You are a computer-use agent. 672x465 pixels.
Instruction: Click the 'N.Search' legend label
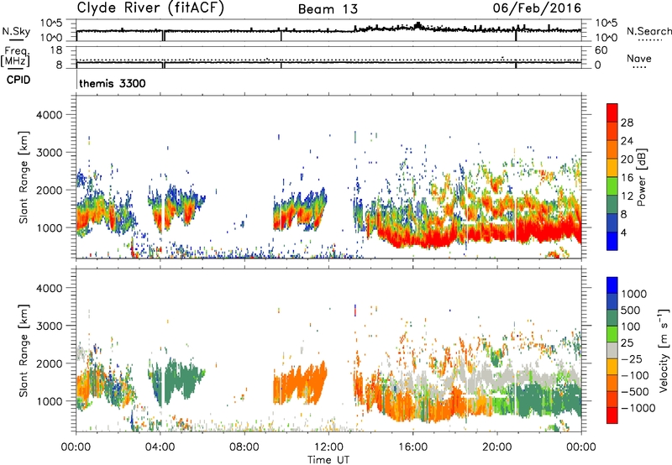[x=648, y=31]
